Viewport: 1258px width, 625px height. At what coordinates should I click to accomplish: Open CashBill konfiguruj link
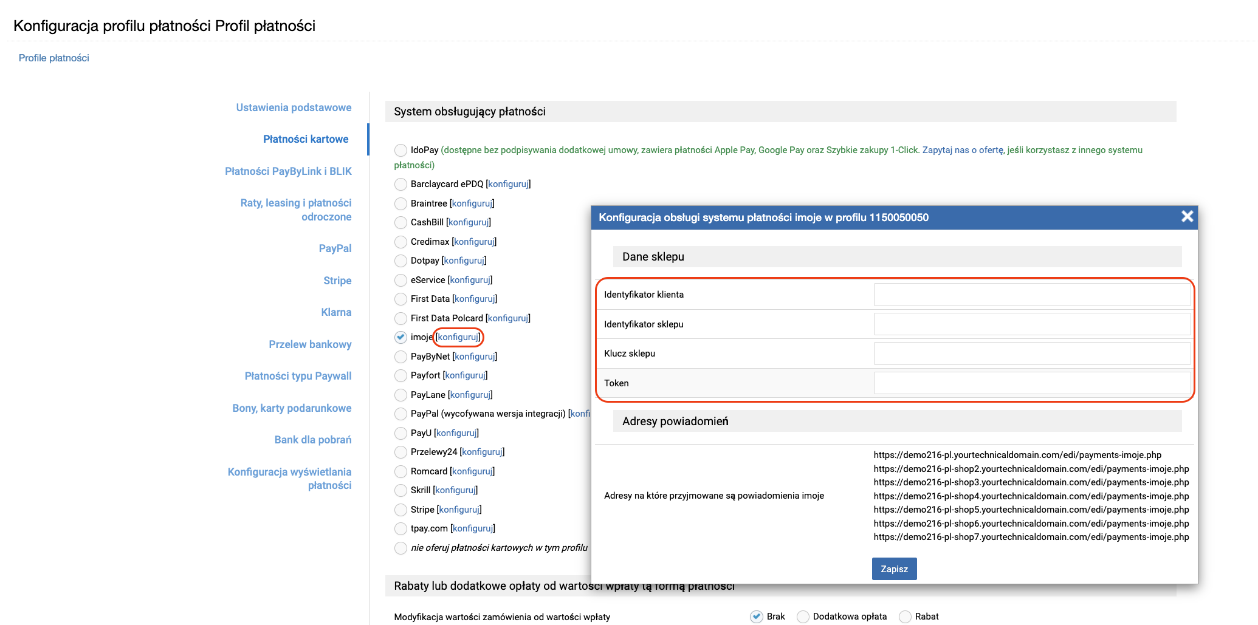[469, 222]
